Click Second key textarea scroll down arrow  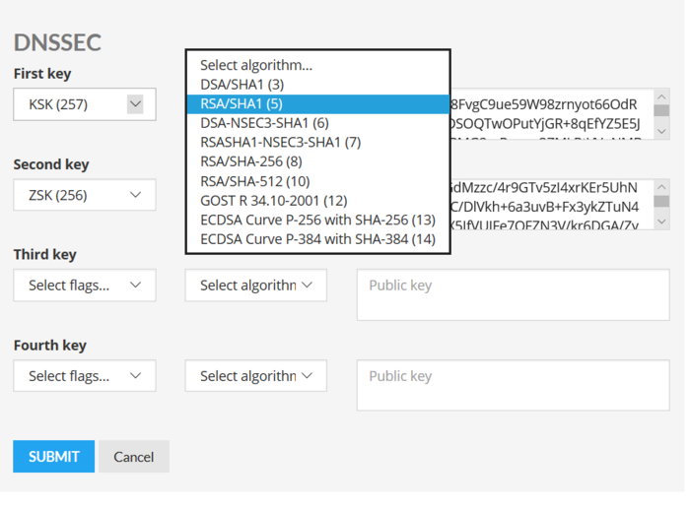click(x=661, y=222)
